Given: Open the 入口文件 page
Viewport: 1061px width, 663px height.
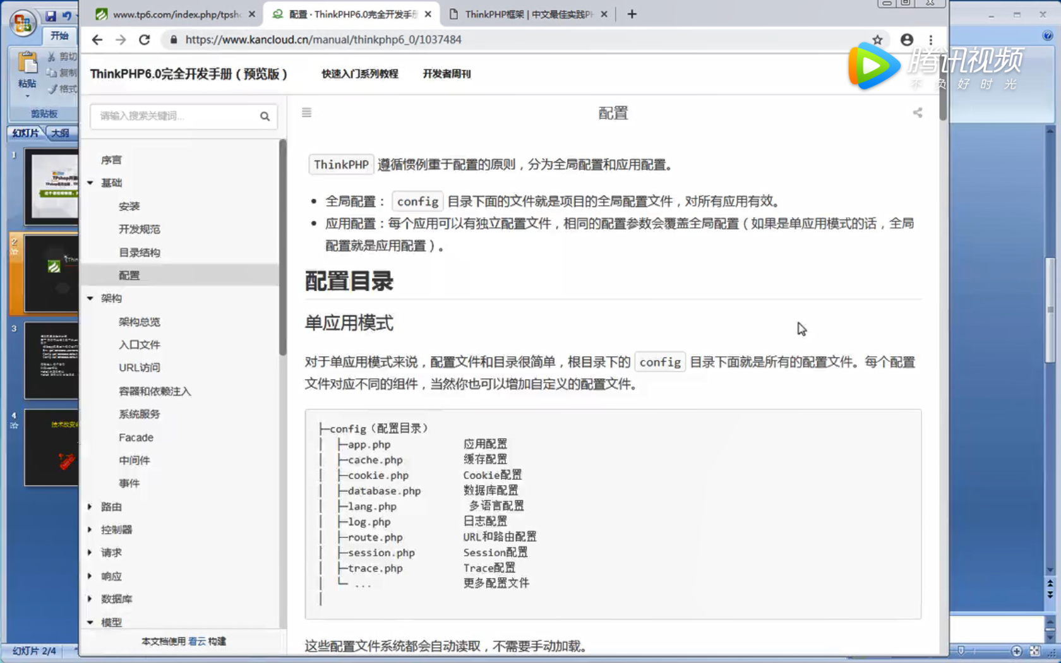Looking at the screenshot, I should (x=139, y=345).
